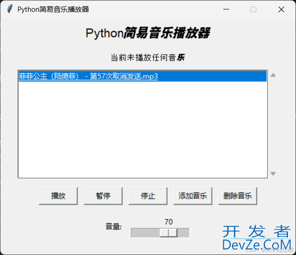Minimize the music player window

[x=226, y=9]
